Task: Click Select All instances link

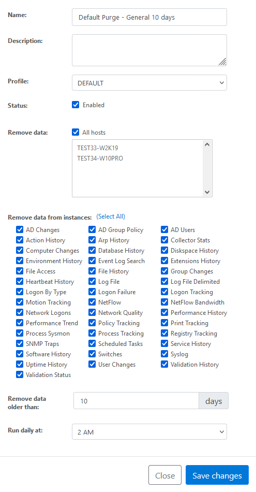Action: click(111, 216)
